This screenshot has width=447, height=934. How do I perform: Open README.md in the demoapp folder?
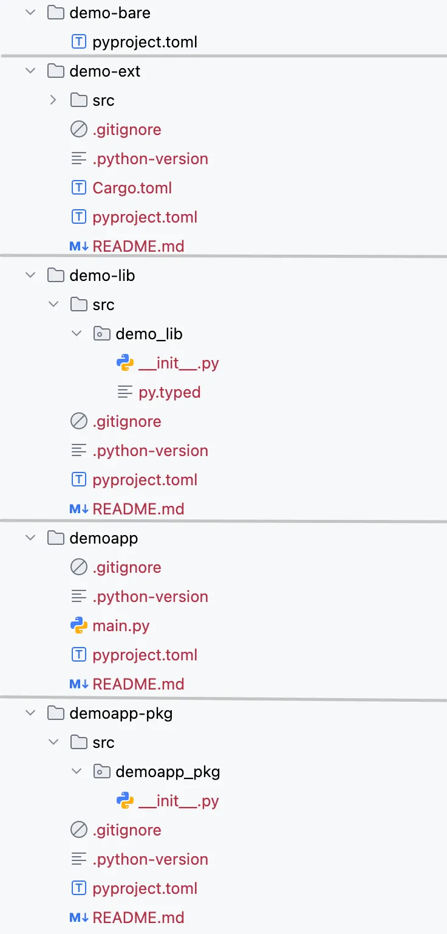[x=138, y=684]
